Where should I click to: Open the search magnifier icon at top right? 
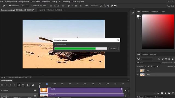tap(168, 6)
